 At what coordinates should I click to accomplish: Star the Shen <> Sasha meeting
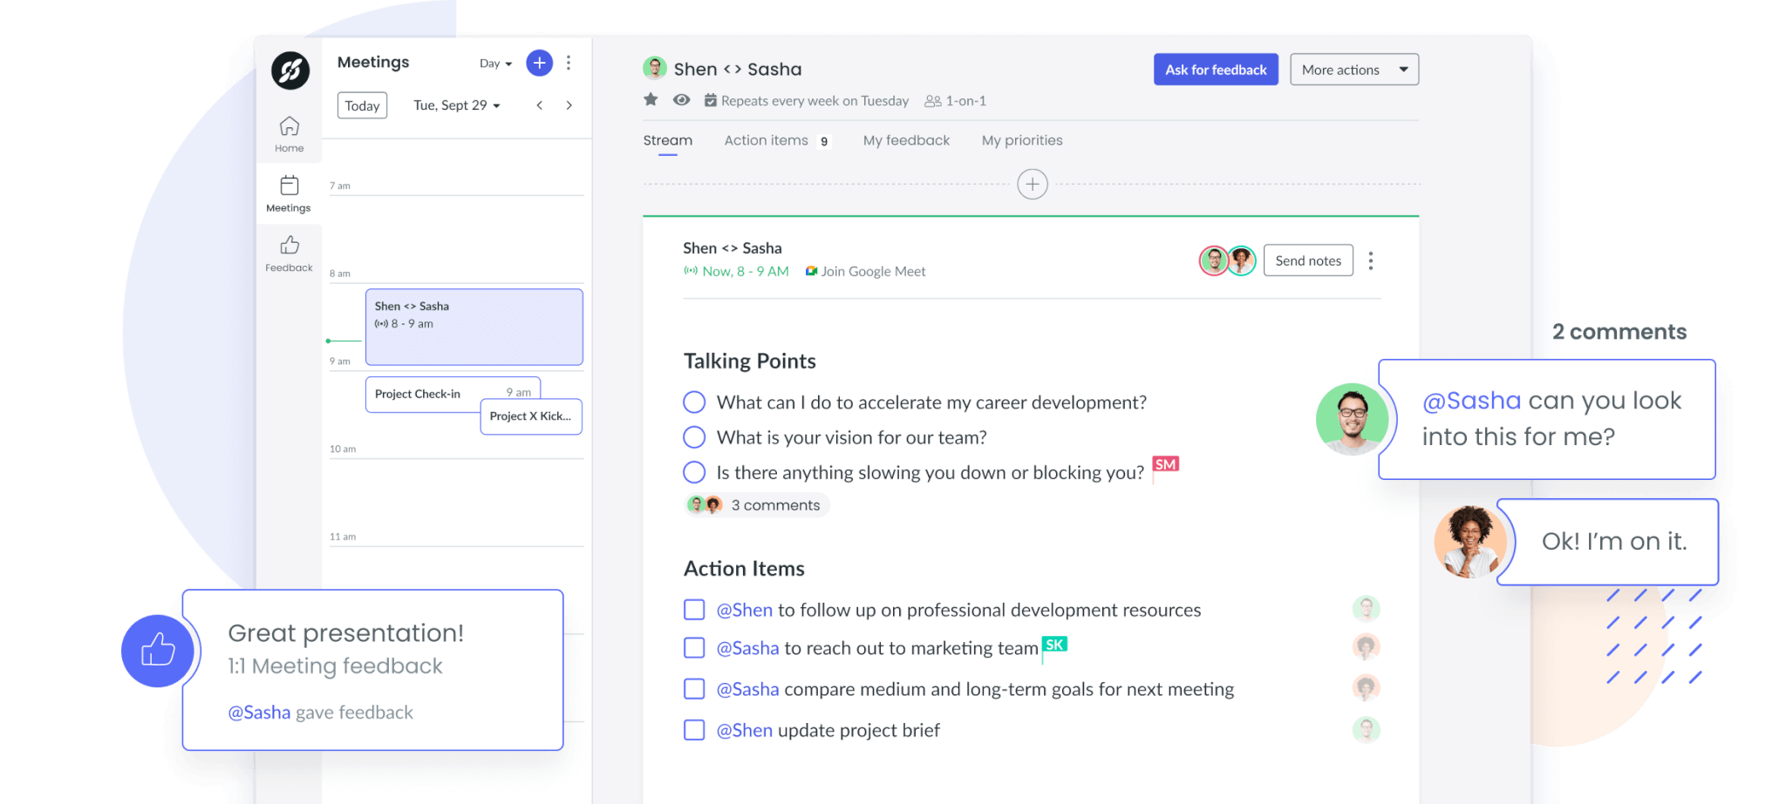pyautogui.click(x=651, y=100)
